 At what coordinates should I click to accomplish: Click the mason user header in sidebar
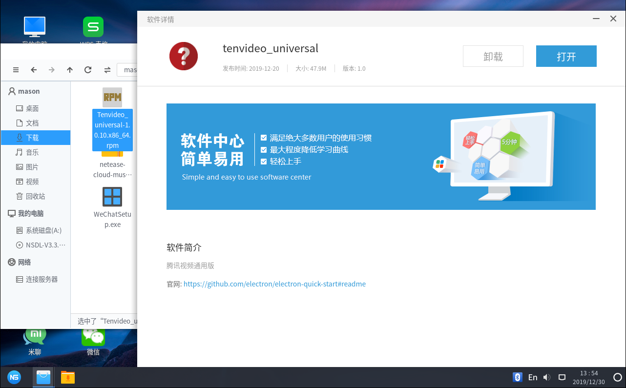(35, 91)
